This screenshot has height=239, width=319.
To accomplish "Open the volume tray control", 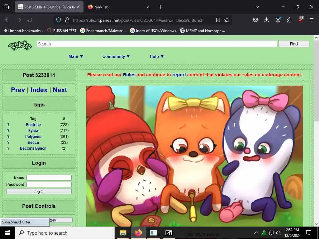I will (x=279, y=233).
